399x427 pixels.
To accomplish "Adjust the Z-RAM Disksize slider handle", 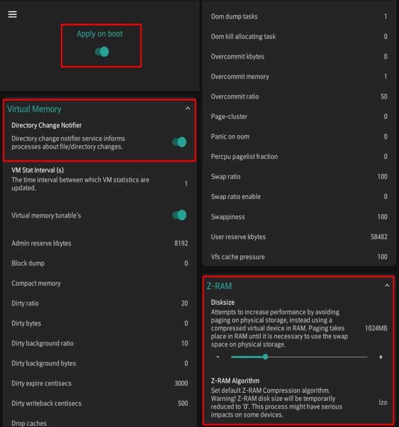I will (x=266, y=357).
